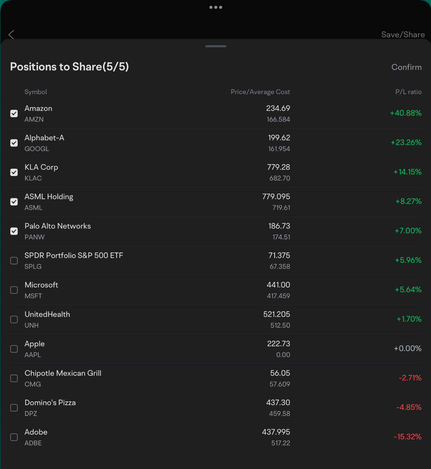Click the -15.32% P/L value
Image resolution: width=431 pixels, height=469 pixels.
408,437
